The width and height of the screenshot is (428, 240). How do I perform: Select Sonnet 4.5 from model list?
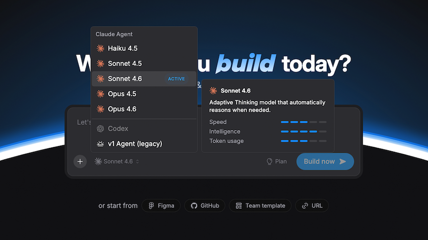pyautogui.click(x=125, y=64)
